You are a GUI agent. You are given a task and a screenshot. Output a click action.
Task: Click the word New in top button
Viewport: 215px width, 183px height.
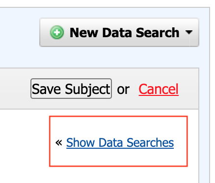point(84,33)
